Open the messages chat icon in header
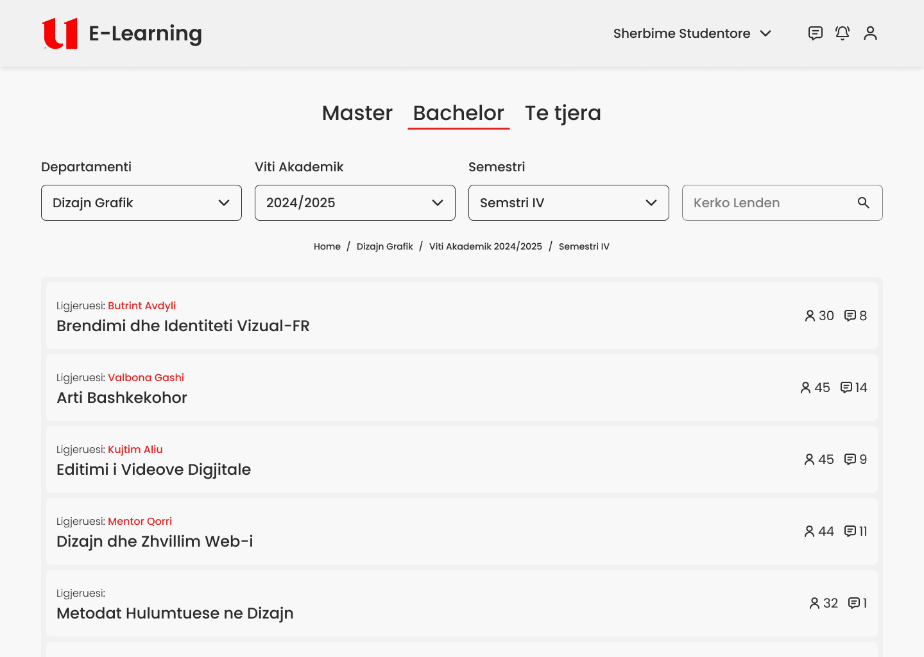924x657 pixels. pos(816,33)
